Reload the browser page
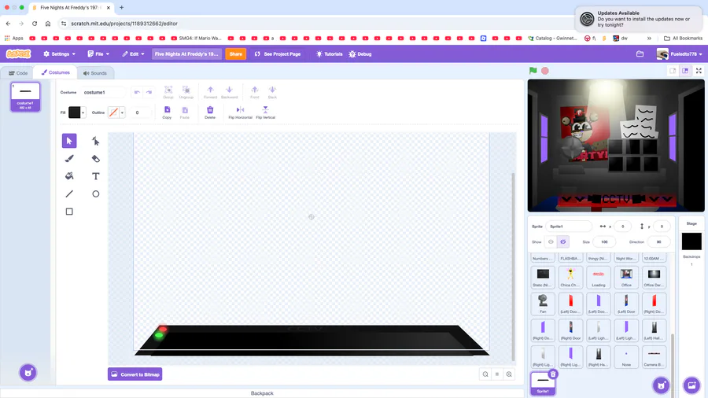708x398 pixels. 35,24
